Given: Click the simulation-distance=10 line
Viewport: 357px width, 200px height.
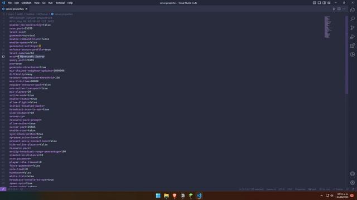Looking at the screenshot, I should coord(26,155).
